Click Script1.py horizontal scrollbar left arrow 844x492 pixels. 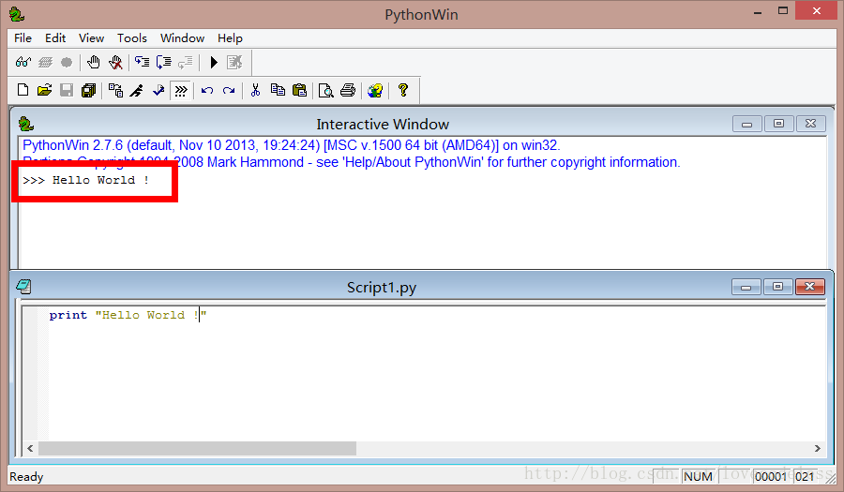click(30, 448)
